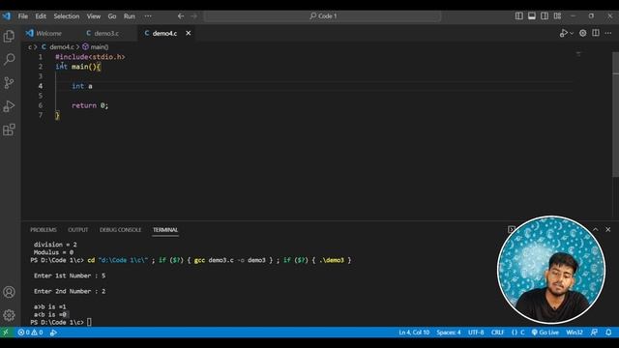619x348 pixels.
Task: Open the Source Control view
Action: 9,82
